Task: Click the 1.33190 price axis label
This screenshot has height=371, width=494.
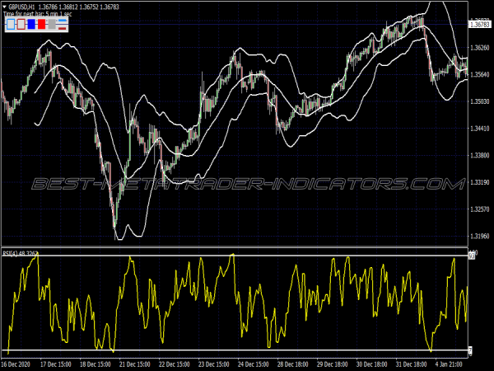Action: [480, 182]
